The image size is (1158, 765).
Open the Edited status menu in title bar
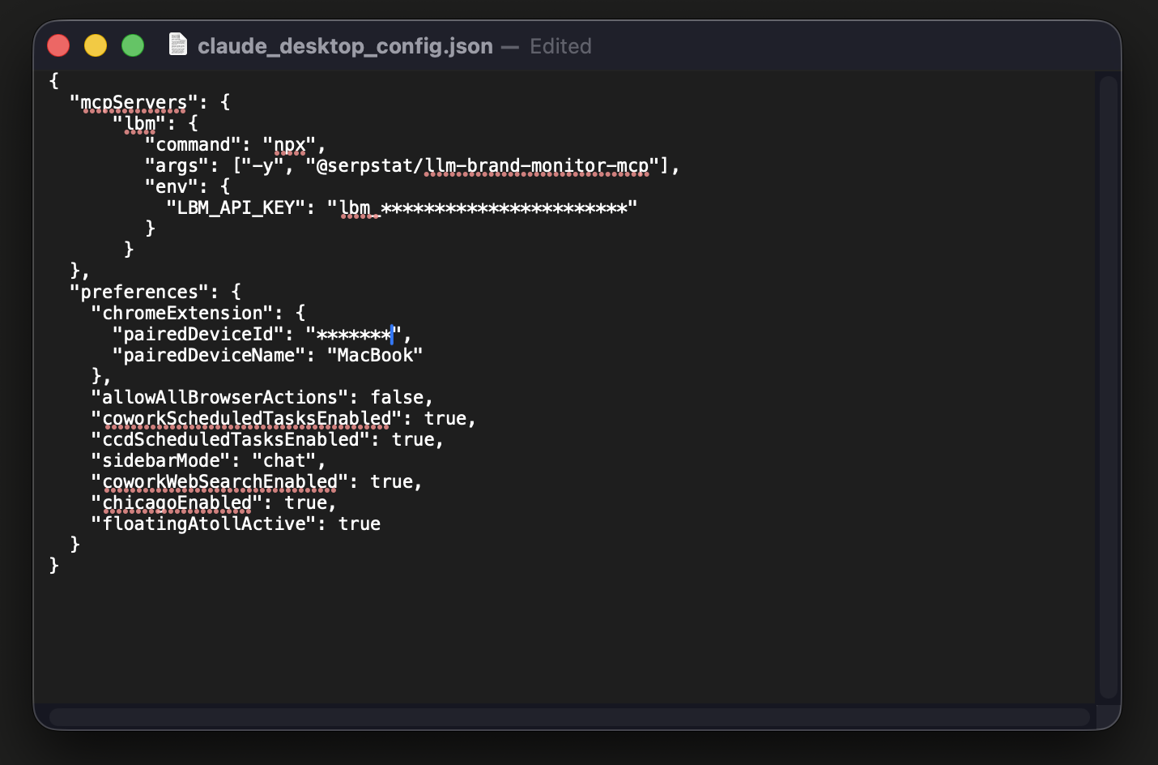560,46
